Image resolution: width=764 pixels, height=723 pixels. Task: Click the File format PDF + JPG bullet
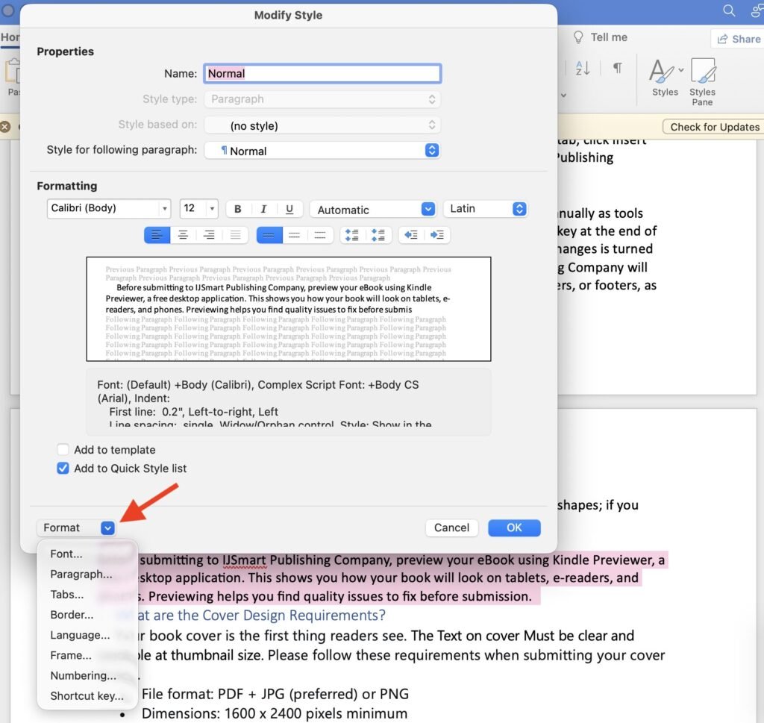tap(275, 694)
